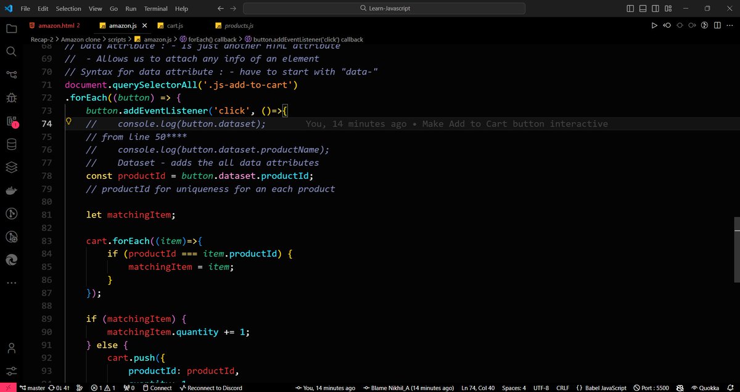This screenshot has height=392, width=740.
Task: Expand the scripts breadcrumb
Action: (x=117, y=39)
